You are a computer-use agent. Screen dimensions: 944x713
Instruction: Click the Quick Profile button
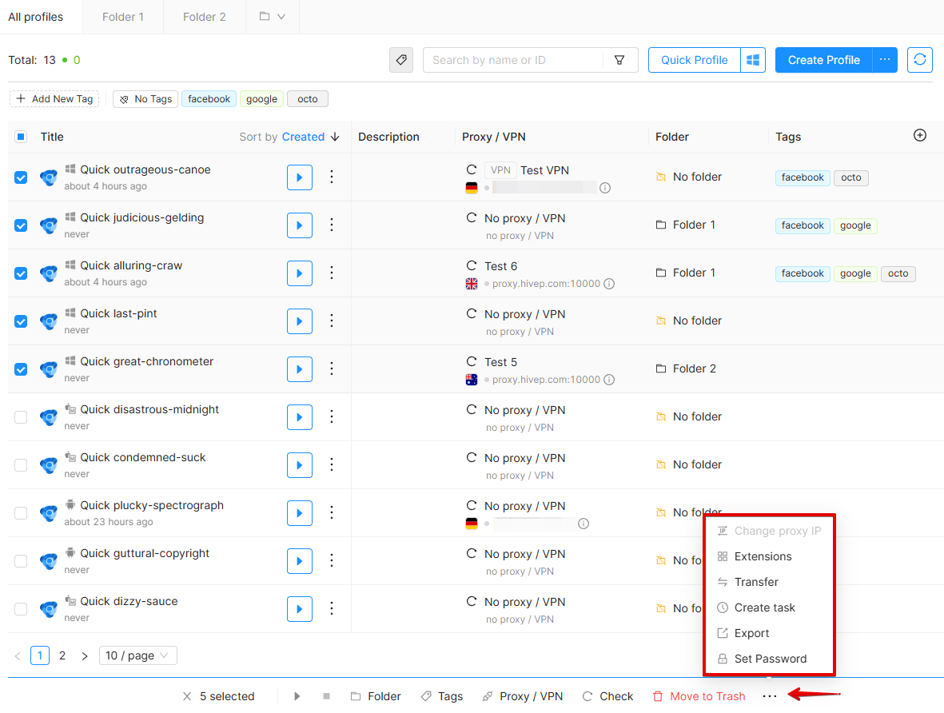point(694,60)
